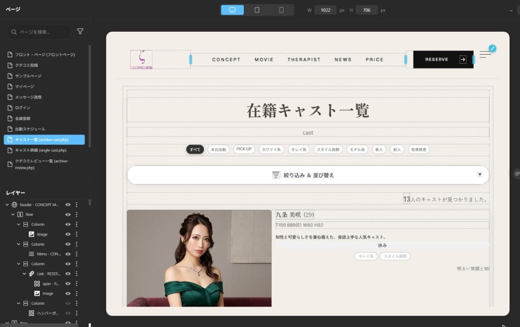520x327 pixels.
Task: Switch to tablet preview device
Action: (257, 10)
